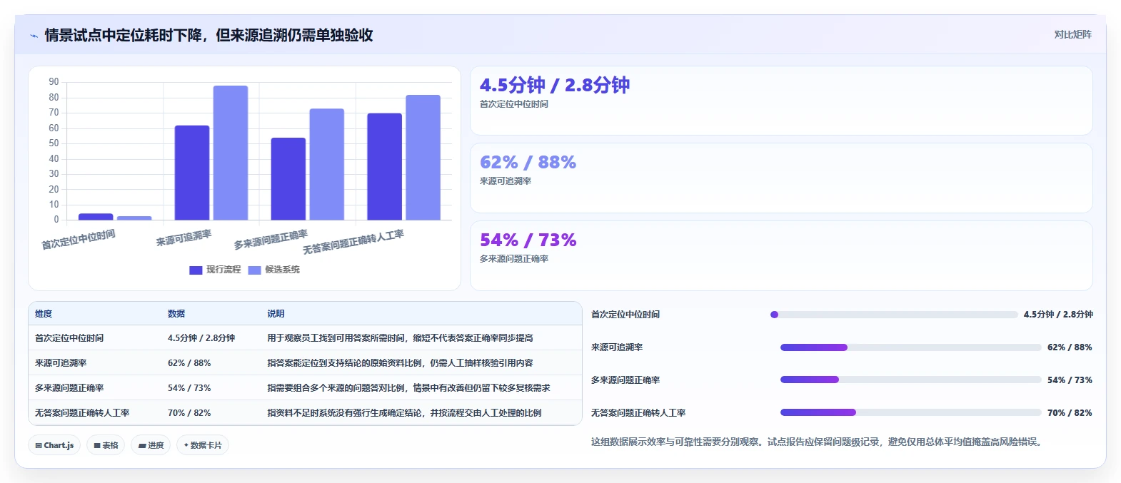Click the 多来源问题正确率 caption in the KPI card

coord(514,259)
